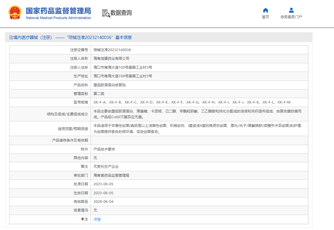Click the 备注 label
Viewport: 334px width, 230px height.
(x=84, y=167)
